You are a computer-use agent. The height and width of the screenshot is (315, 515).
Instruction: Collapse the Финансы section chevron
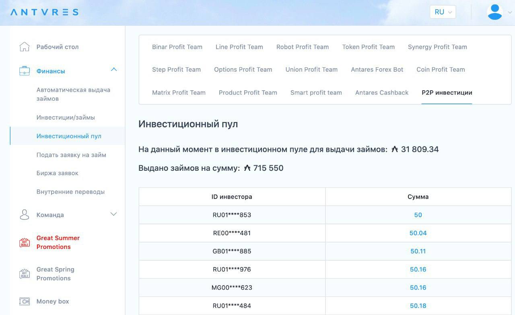pos(114,70)
